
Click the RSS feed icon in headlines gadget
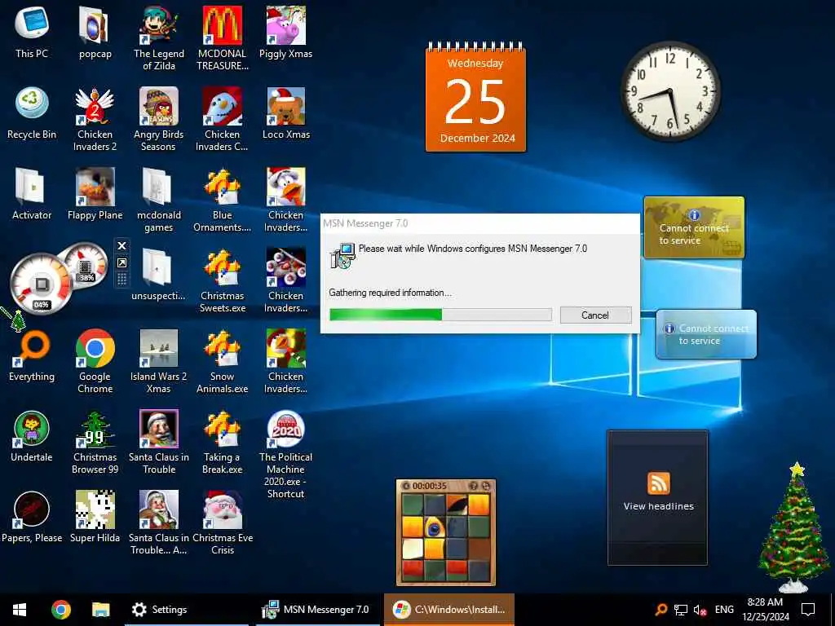click(659, 483)
